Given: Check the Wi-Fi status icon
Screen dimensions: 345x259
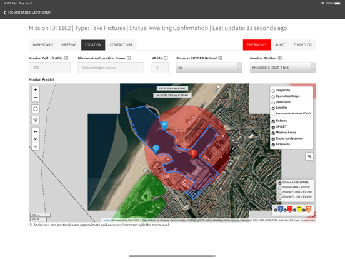Looking at the screenshot, I should (x=322, y=3).
